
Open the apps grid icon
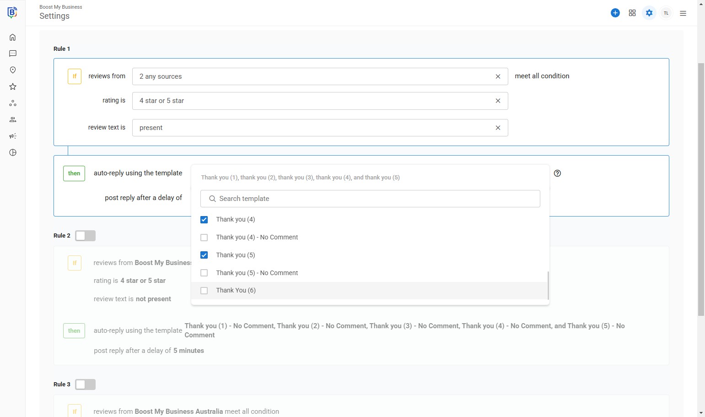coord(632,13)
